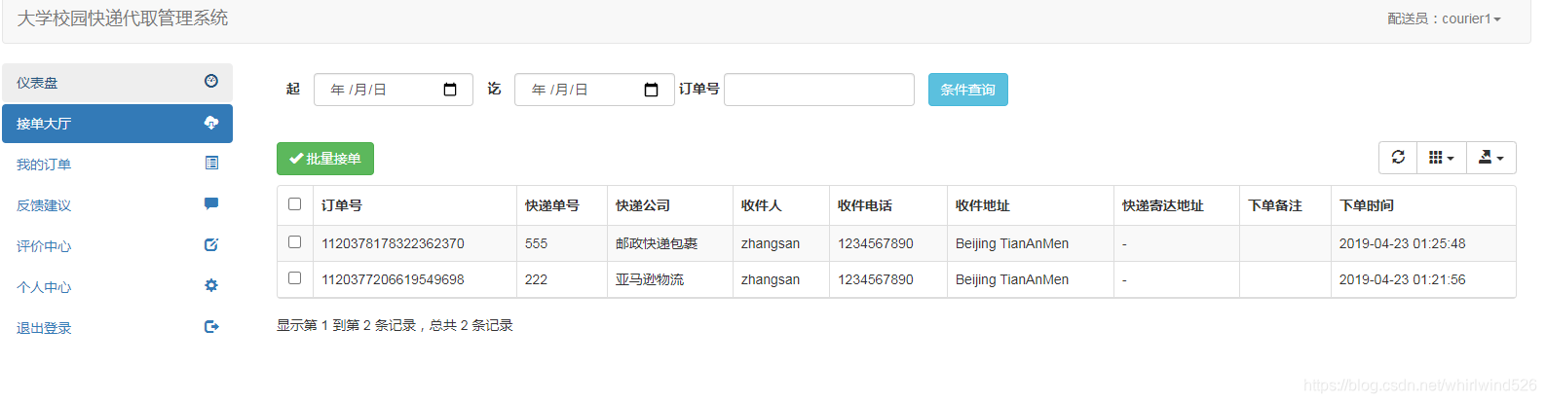Click phone 1234567890 in the 邮政快递包裹 row
This screenshot has height=403, width=1546.
(x=876, y=243)
